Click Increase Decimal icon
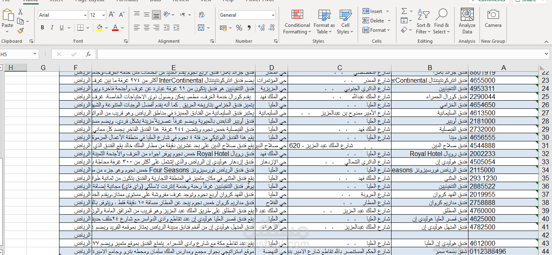This screenshot has width=552, height=255. (260, 28)
